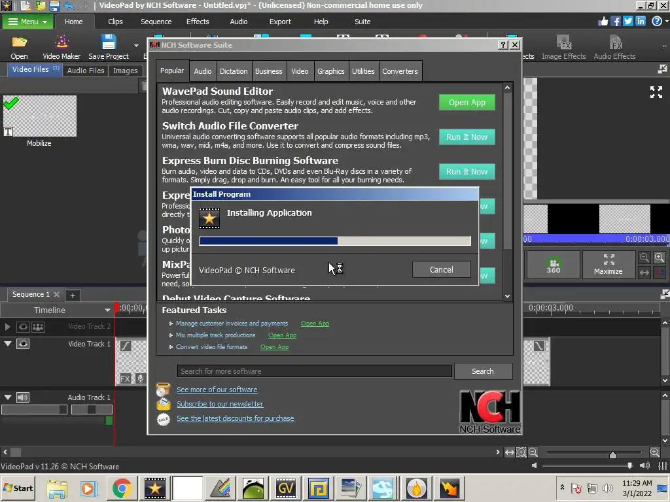The width and height of the screenshot is (670, 502).
Task: Switch to the Clips ribbon tab
Action: click(115, 22)
